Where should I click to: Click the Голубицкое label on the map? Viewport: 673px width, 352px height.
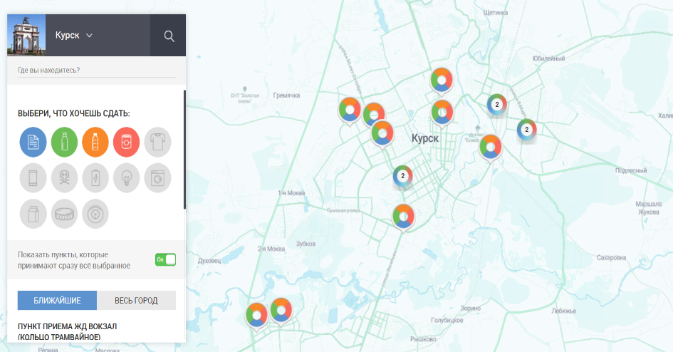[447, 320]
